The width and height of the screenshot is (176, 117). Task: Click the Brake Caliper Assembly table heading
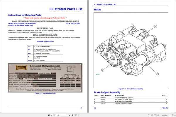[107, 92]
